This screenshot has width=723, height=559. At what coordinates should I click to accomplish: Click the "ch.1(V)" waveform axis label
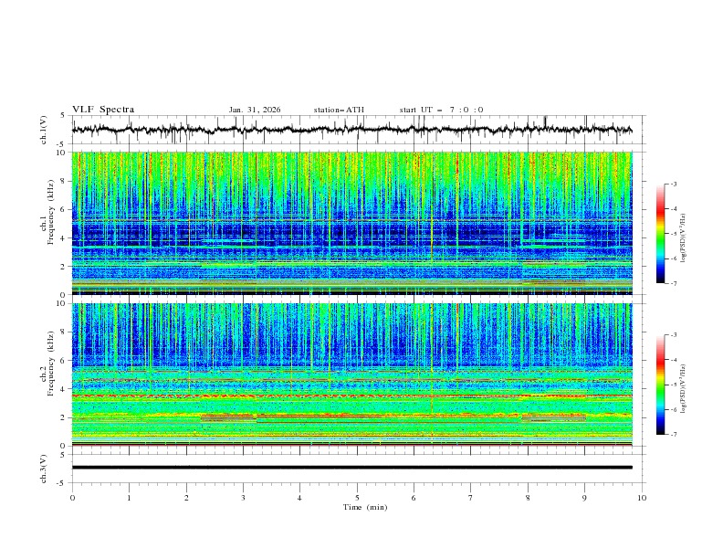pos(44,130)
